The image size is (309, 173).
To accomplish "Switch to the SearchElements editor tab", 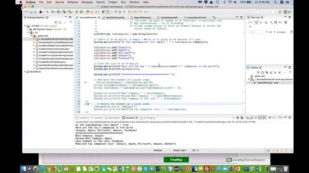I will click(142, 17).
